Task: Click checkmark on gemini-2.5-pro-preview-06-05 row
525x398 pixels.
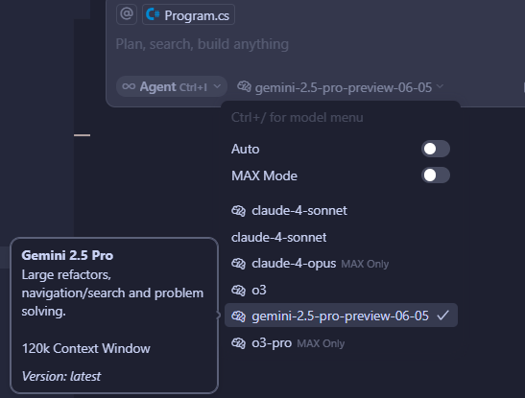Action: point(443,316)
